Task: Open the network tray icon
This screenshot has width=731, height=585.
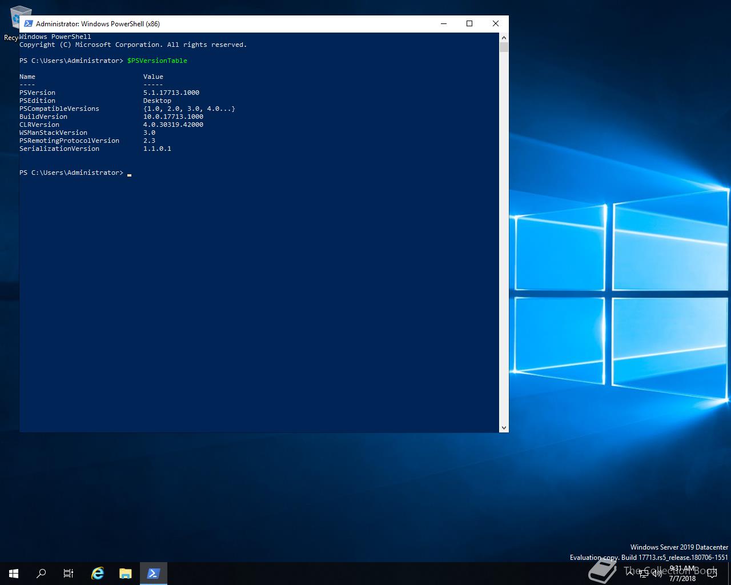Action: (644, 574)
